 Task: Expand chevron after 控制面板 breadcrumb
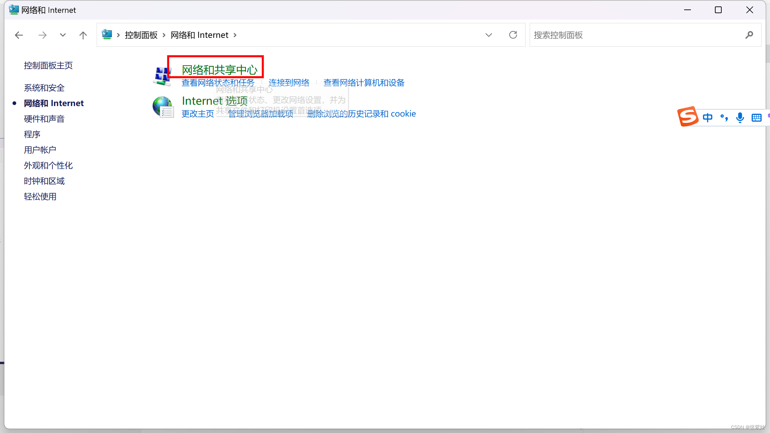coord(164,35)
